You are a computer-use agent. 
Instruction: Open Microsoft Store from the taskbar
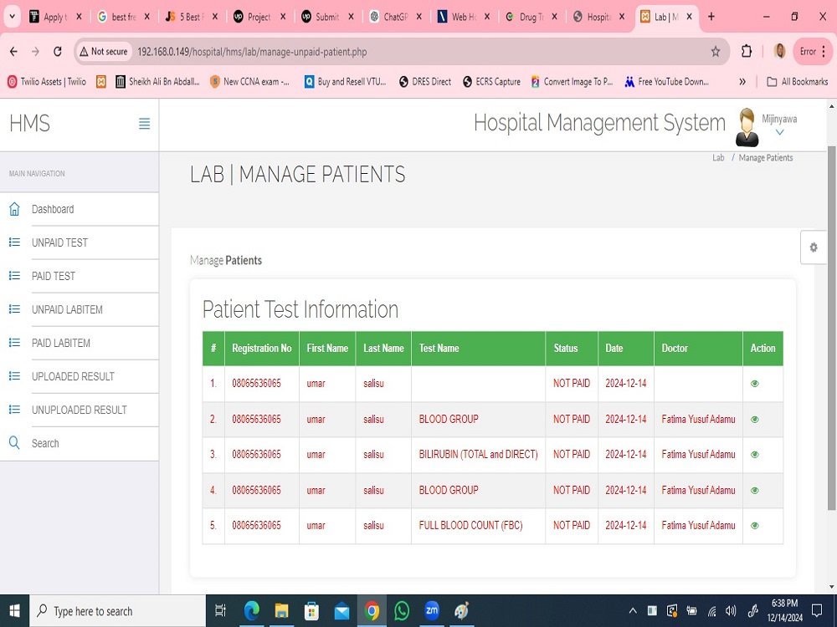coord(311,611)
